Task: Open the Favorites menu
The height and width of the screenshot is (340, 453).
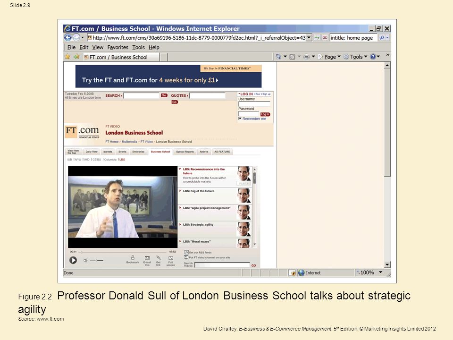Action: tap(117, 47)
